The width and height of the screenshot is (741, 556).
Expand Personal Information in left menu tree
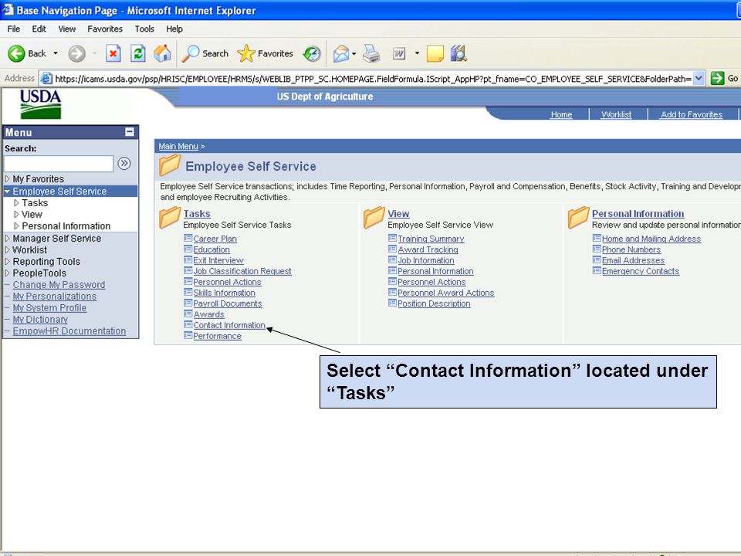16,226
